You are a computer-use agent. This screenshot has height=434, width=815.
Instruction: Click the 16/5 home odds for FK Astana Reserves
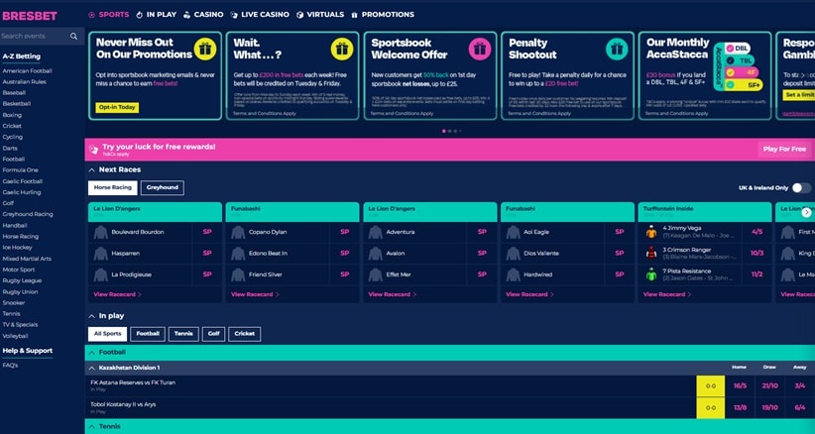741,385
